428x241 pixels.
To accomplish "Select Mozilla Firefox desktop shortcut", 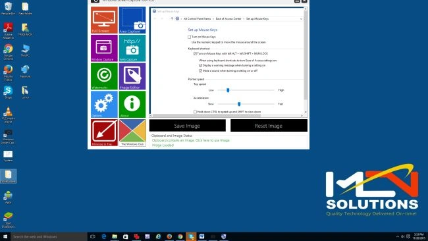I will click(x=8, y=73).
